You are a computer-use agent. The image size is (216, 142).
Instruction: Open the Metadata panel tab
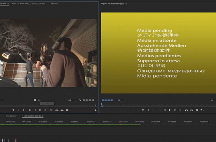pos(54,4)
